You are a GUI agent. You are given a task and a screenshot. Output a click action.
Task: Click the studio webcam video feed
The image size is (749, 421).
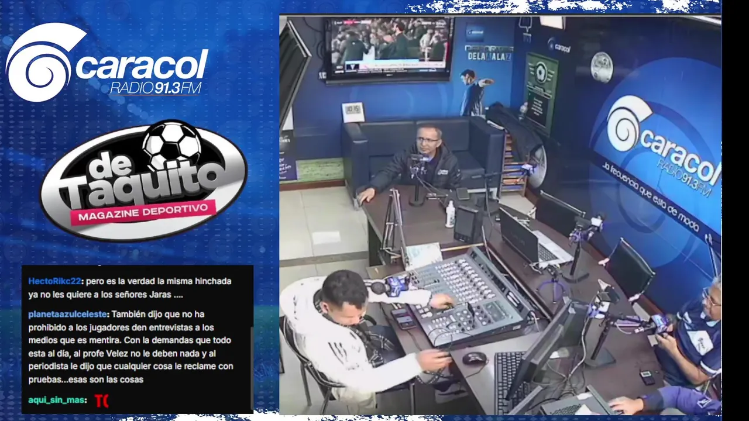point(500,215)
